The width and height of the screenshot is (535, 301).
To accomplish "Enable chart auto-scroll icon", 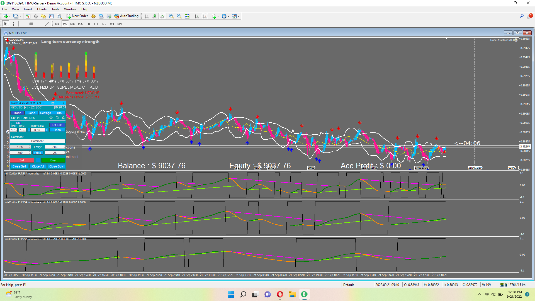I will coord(197,16).
